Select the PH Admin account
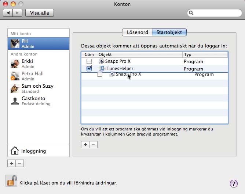This screenshot has height=194, width=245. coord(39,43)
